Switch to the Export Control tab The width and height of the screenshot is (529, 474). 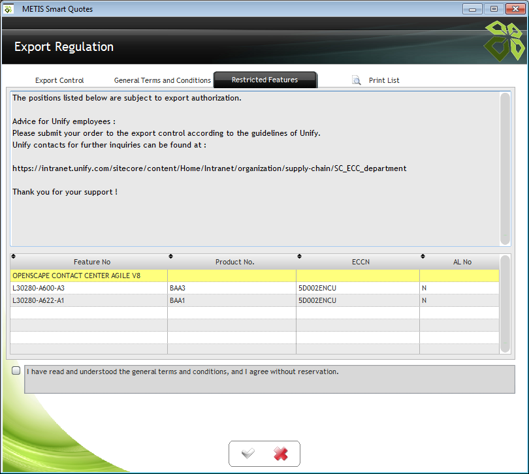pos(59,80)
